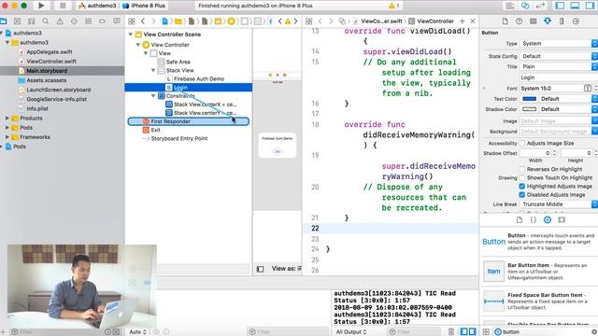The image size is (598, 336).
Task: Open the issue navigator warning icon
Action: click(60, 21)
